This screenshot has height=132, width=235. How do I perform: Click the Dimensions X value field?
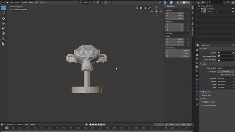[178, 51]
